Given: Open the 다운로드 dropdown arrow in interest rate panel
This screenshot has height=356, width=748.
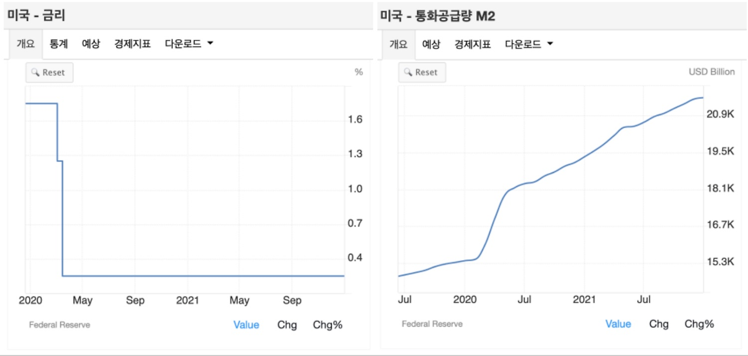Looking at the screenshot, I should [210, 44].
